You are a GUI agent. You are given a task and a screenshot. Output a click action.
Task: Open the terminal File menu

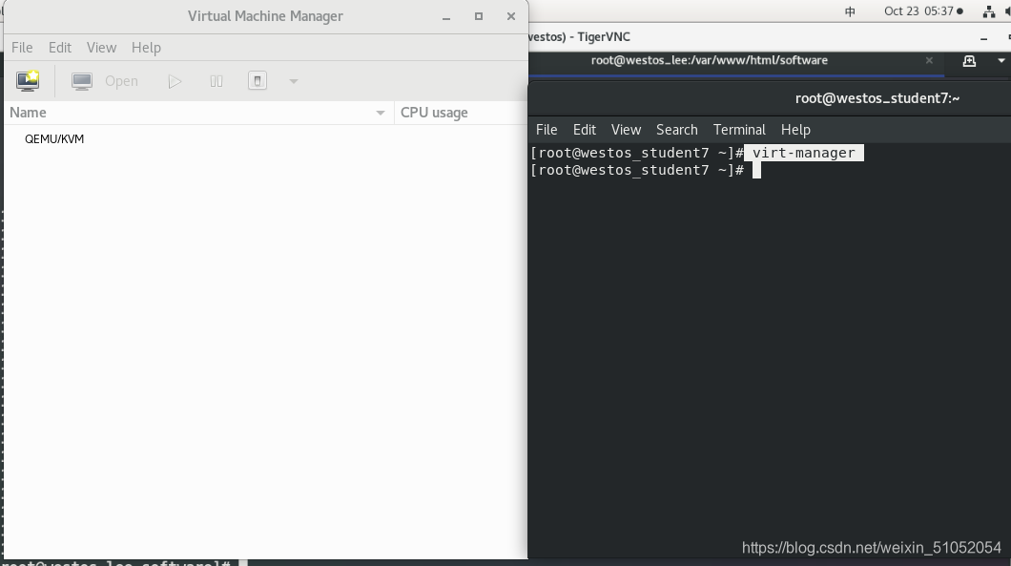click(547, 130)
